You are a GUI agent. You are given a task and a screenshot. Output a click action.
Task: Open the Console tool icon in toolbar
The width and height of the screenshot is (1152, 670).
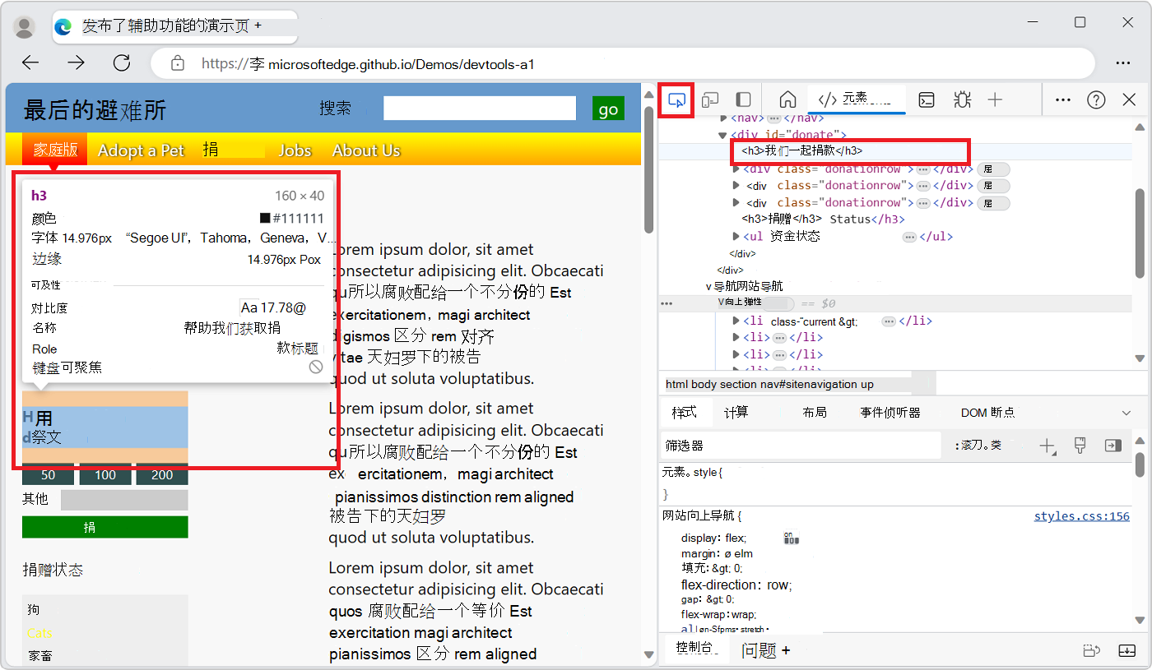tap(927, 99)
